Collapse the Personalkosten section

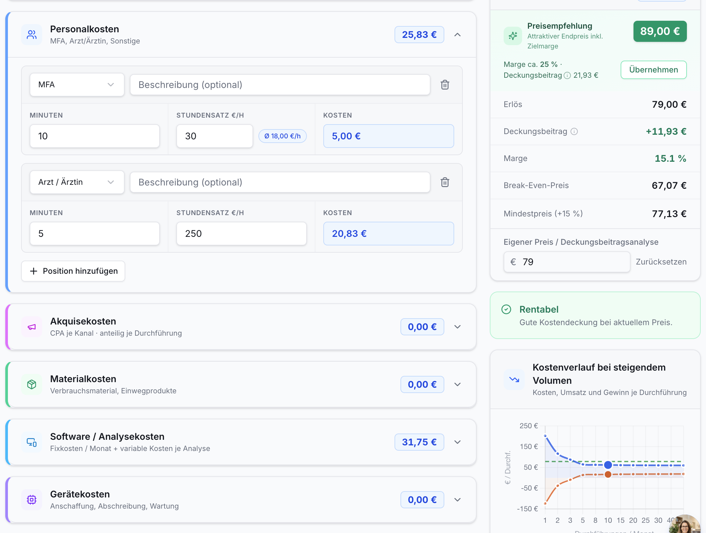pos(457,35)
